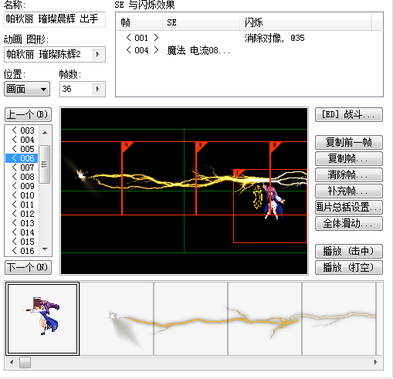Open the 位置 dropdown showing 画面
This screenshot has width=393, height=379.
(27, 89)
